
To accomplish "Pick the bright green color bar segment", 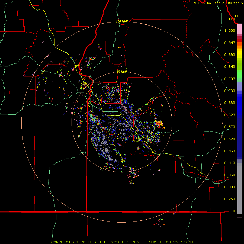I will (239, 74).
